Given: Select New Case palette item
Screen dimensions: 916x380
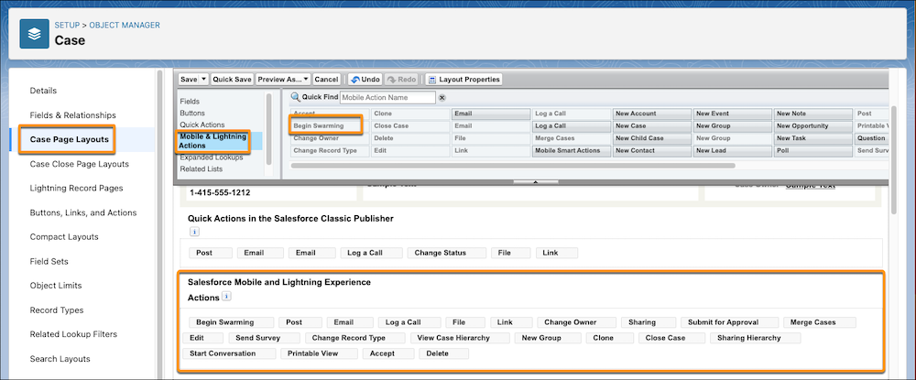Looking at the screenshot, I should 652,125.
